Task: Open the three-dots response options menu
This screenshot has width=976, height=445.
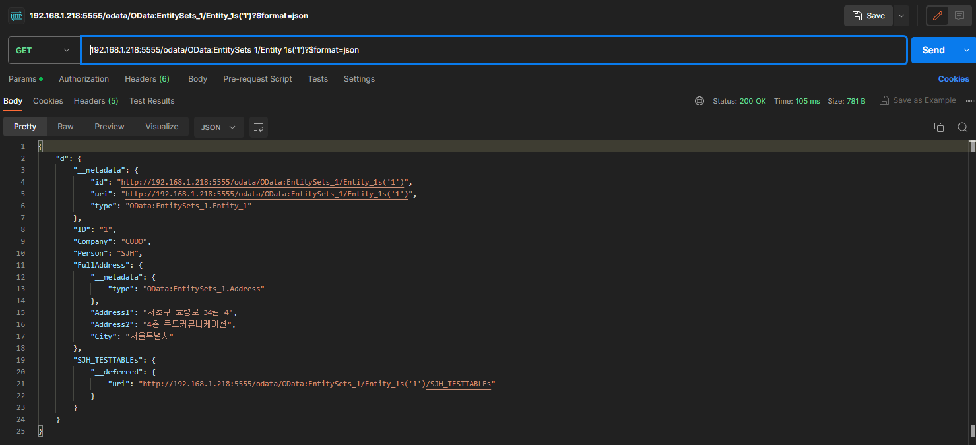Action: 969,101
